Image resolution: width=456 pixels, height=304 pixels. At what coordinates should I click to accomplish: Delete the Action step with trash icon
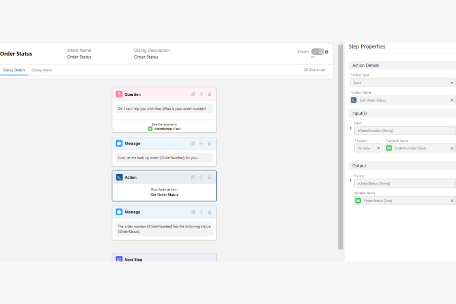pyautogui.click(x=209, y=177)
